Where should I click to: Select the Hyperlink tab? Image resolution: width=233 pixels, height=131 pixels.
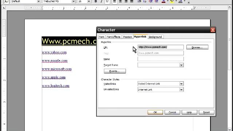pos(140,36)
